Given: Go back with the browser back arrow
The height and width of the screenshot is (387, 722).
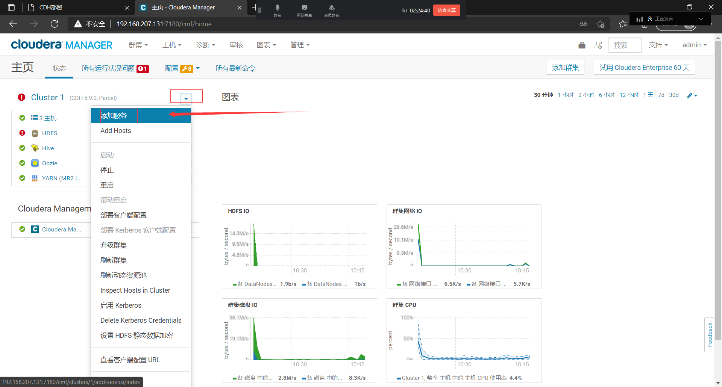Looking at the screenshot, I should pos(13,24).
